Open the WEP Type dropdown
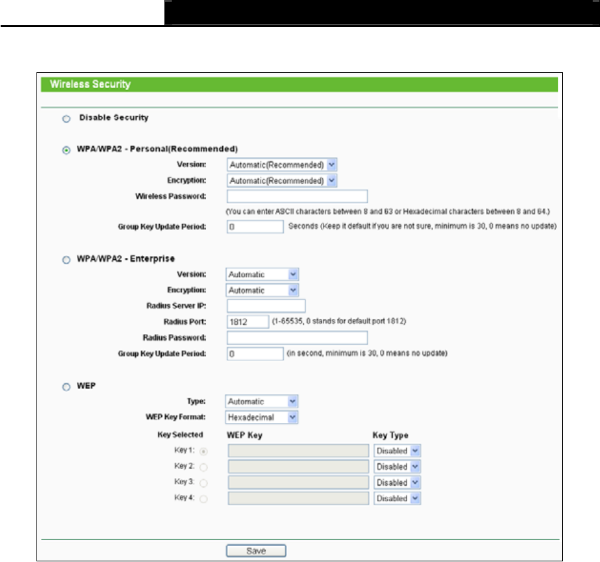600x562 pixels. pyautogui.click(x=261, y=402)
